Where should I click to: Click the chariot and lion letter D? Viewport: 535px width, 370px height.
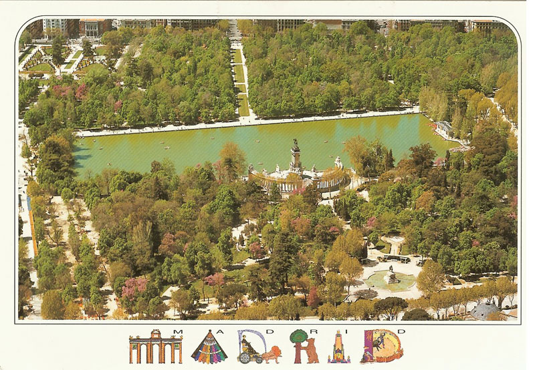259,347
